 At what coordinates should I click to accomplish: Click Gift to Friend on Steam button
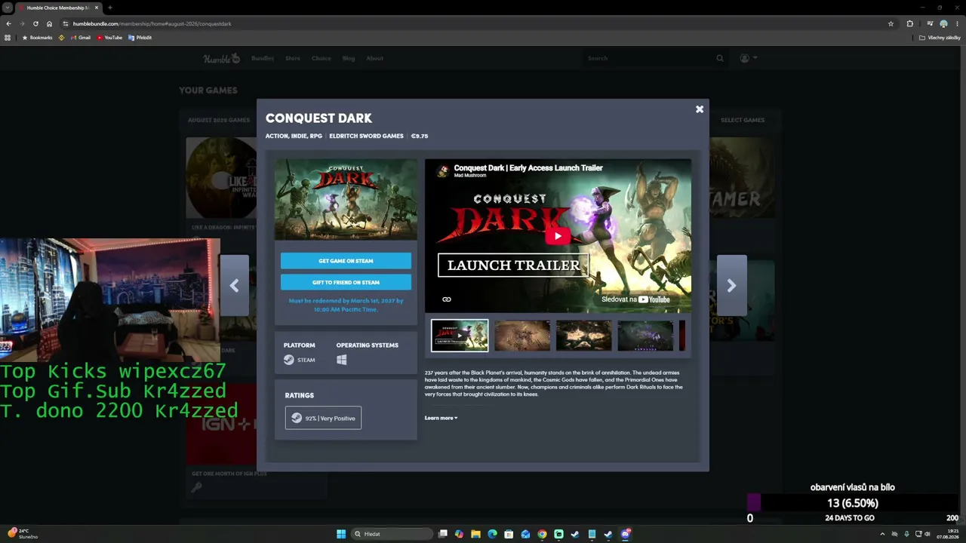tap(346, 282)
